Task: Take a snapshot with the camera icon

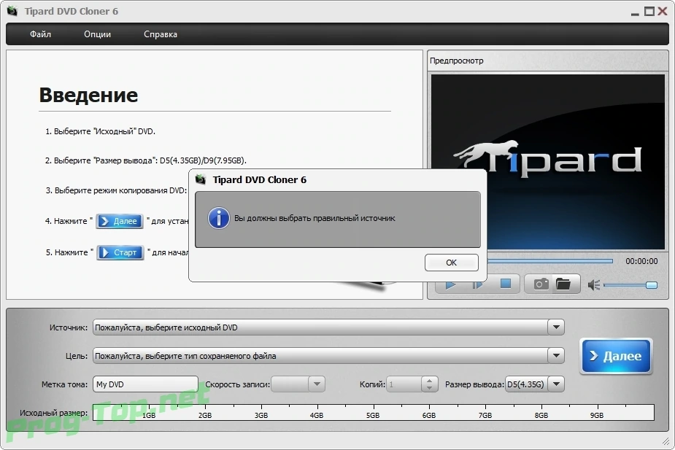Action: [541, 284]
